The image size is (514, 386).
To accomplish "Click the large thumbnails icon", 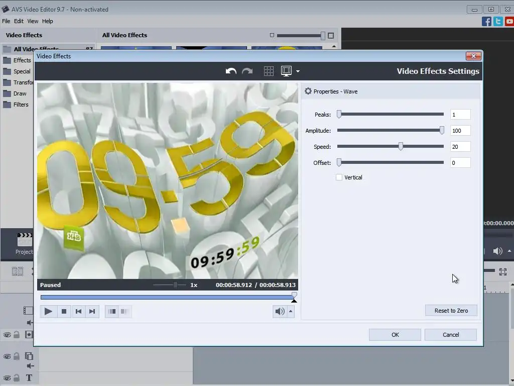I will click(x=331, y=36).
